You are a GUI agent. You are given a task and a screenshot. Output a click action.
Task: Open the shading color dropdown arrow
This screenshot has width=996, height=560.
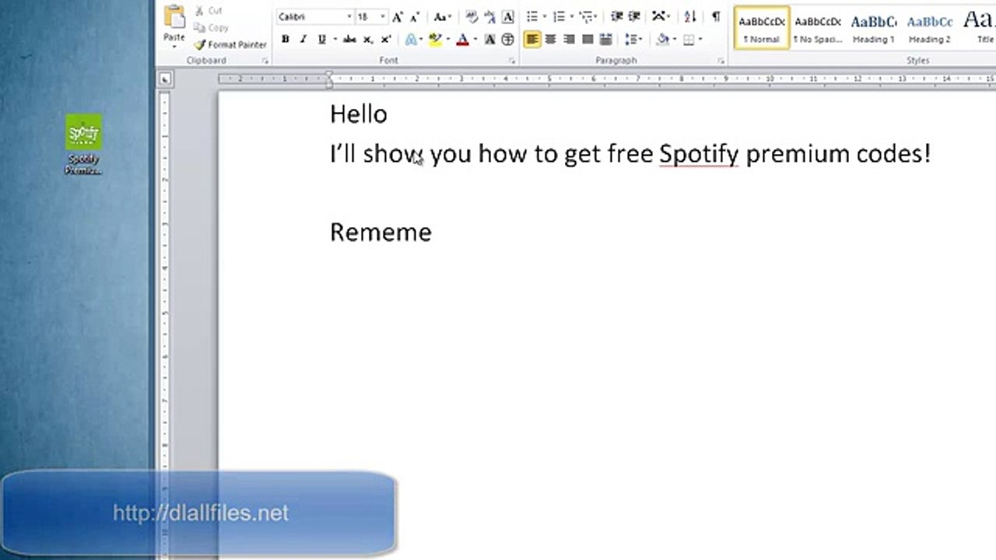pos(674,39)
